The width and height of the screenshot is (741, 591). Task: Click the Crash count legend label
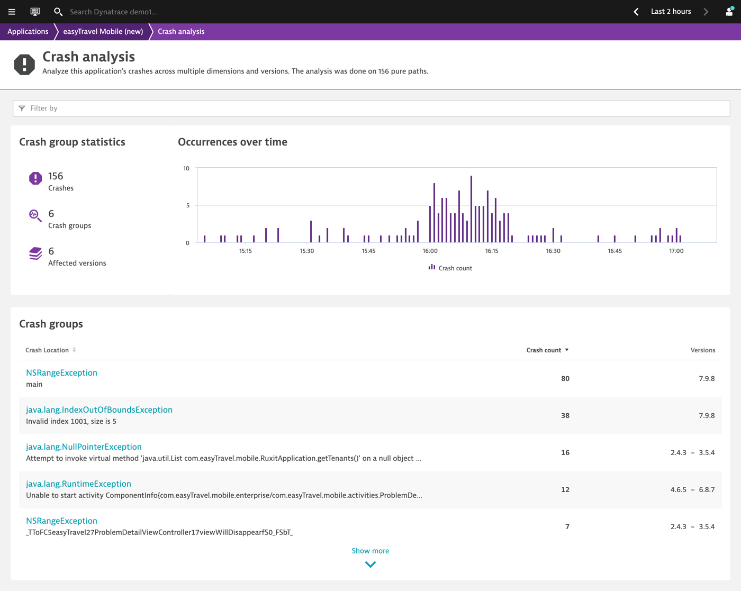point(455,268)
